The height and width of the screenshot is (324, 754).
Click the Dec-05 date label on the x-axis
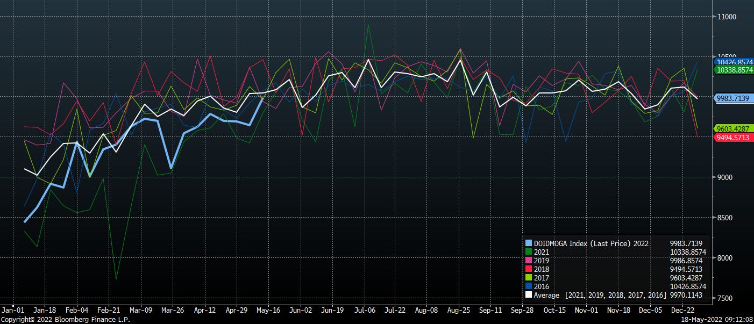650,311
